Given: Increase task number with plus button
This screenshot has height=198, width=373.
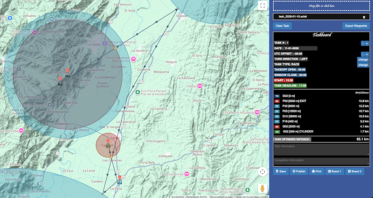Looking at the screenshot, I should pyautogui.click(x=367, y=43).
